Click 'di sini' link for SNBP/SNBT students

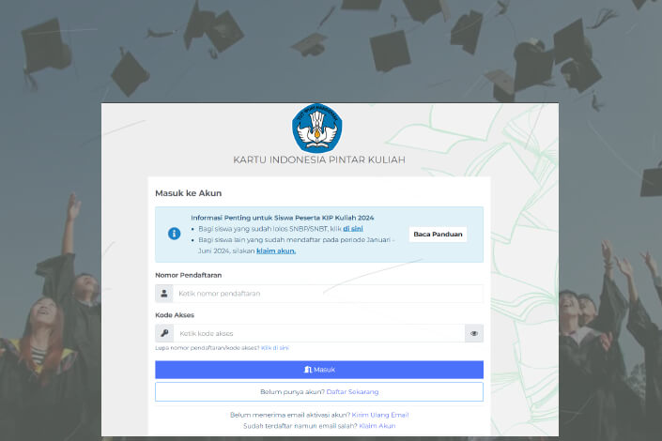[x=353, y=229]
